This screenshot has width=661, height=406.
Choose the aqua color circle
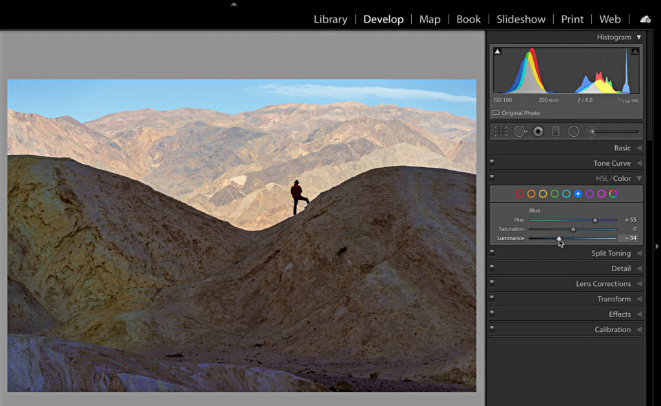pos(566,194)
